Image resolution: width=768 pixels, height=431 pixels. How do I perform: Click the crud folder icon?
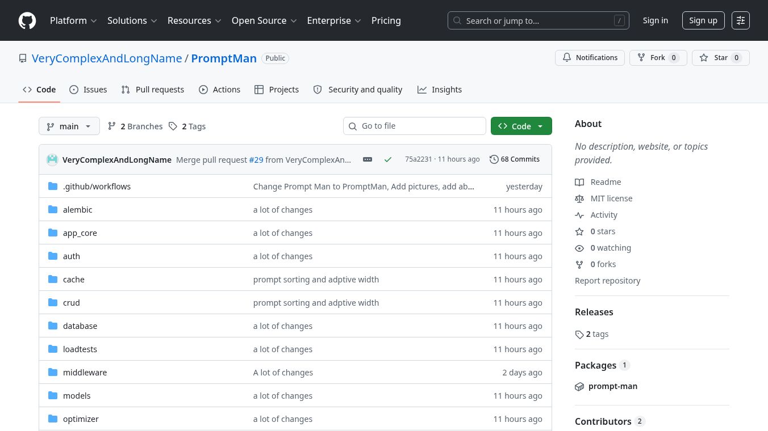(x=53, y=302)
